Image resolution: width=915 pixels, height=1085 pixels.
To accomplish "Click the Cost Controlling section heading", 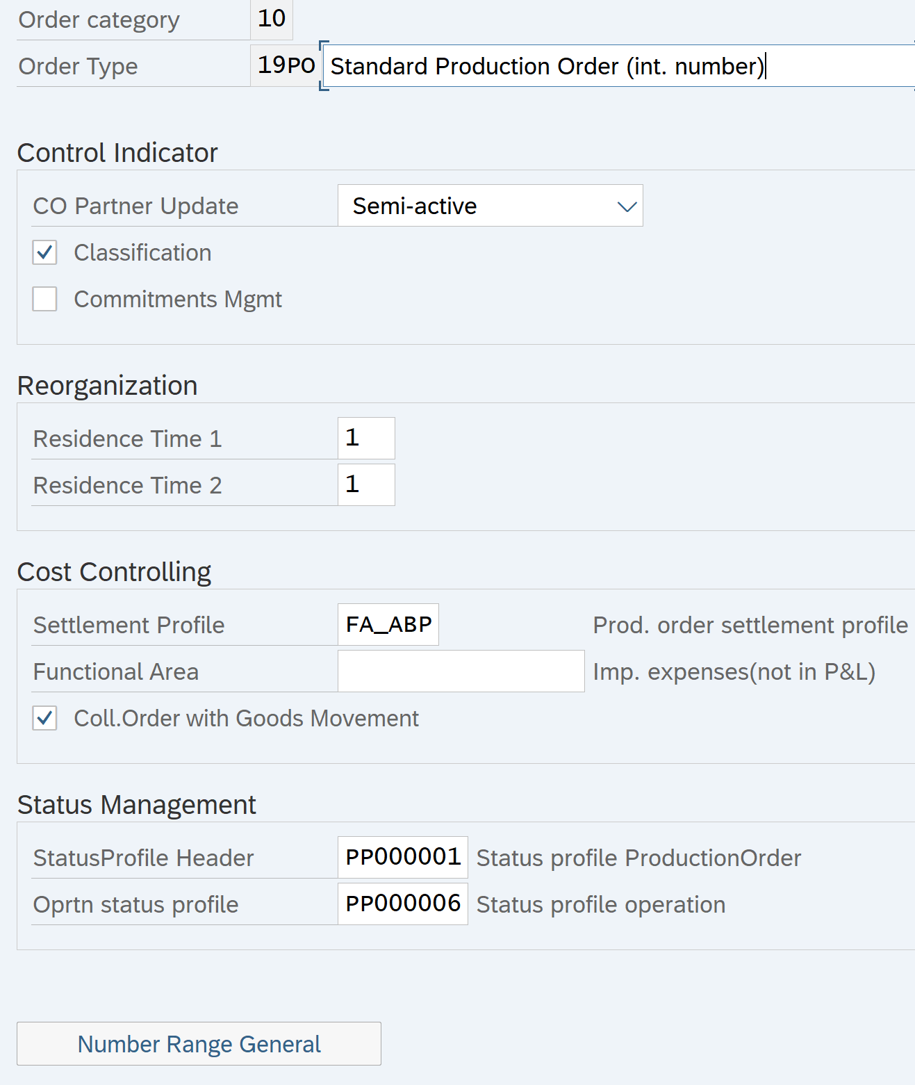I will pos(114,571).
